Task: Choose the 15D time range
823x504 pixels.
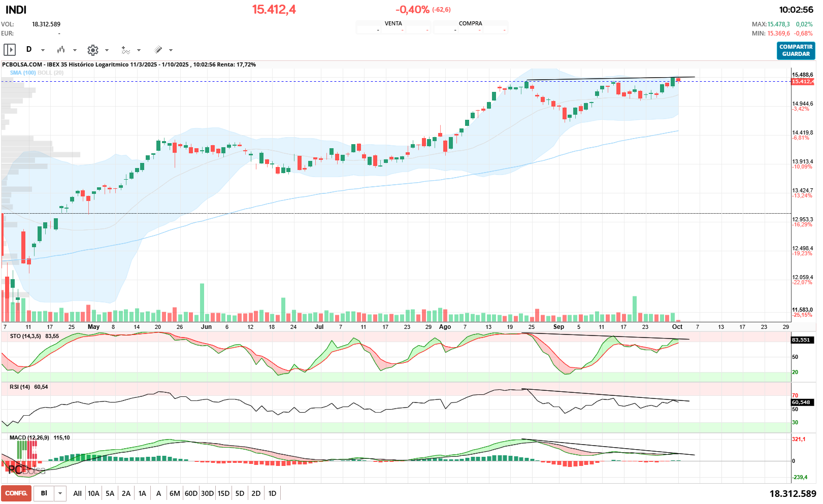Action: [x=223, y=493]
